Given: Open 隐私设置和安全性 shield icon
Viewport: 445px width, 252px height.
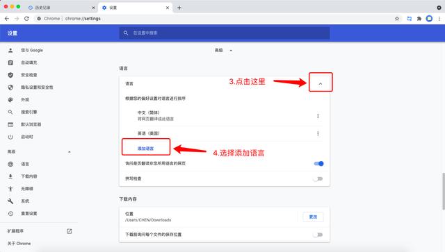Looking at the screenshot, I should point(10,87).
